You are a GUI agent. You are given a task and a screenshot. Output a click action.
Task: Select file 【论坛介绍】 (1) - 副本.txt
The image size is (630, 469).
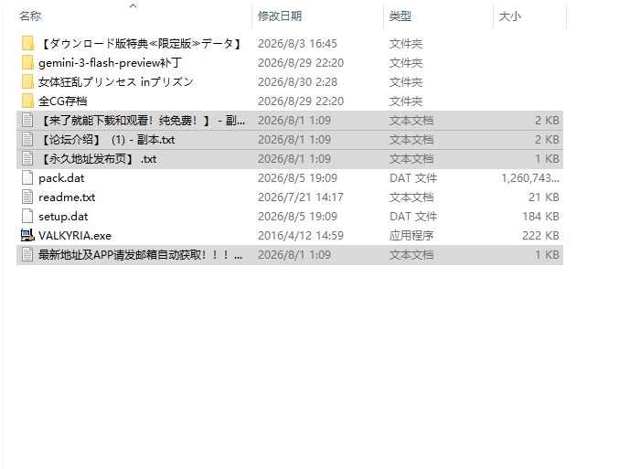point(107,140)
